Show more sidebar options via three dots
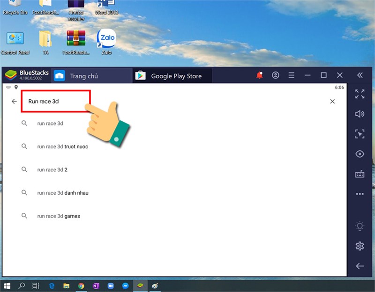 click(x=360, y=194)
